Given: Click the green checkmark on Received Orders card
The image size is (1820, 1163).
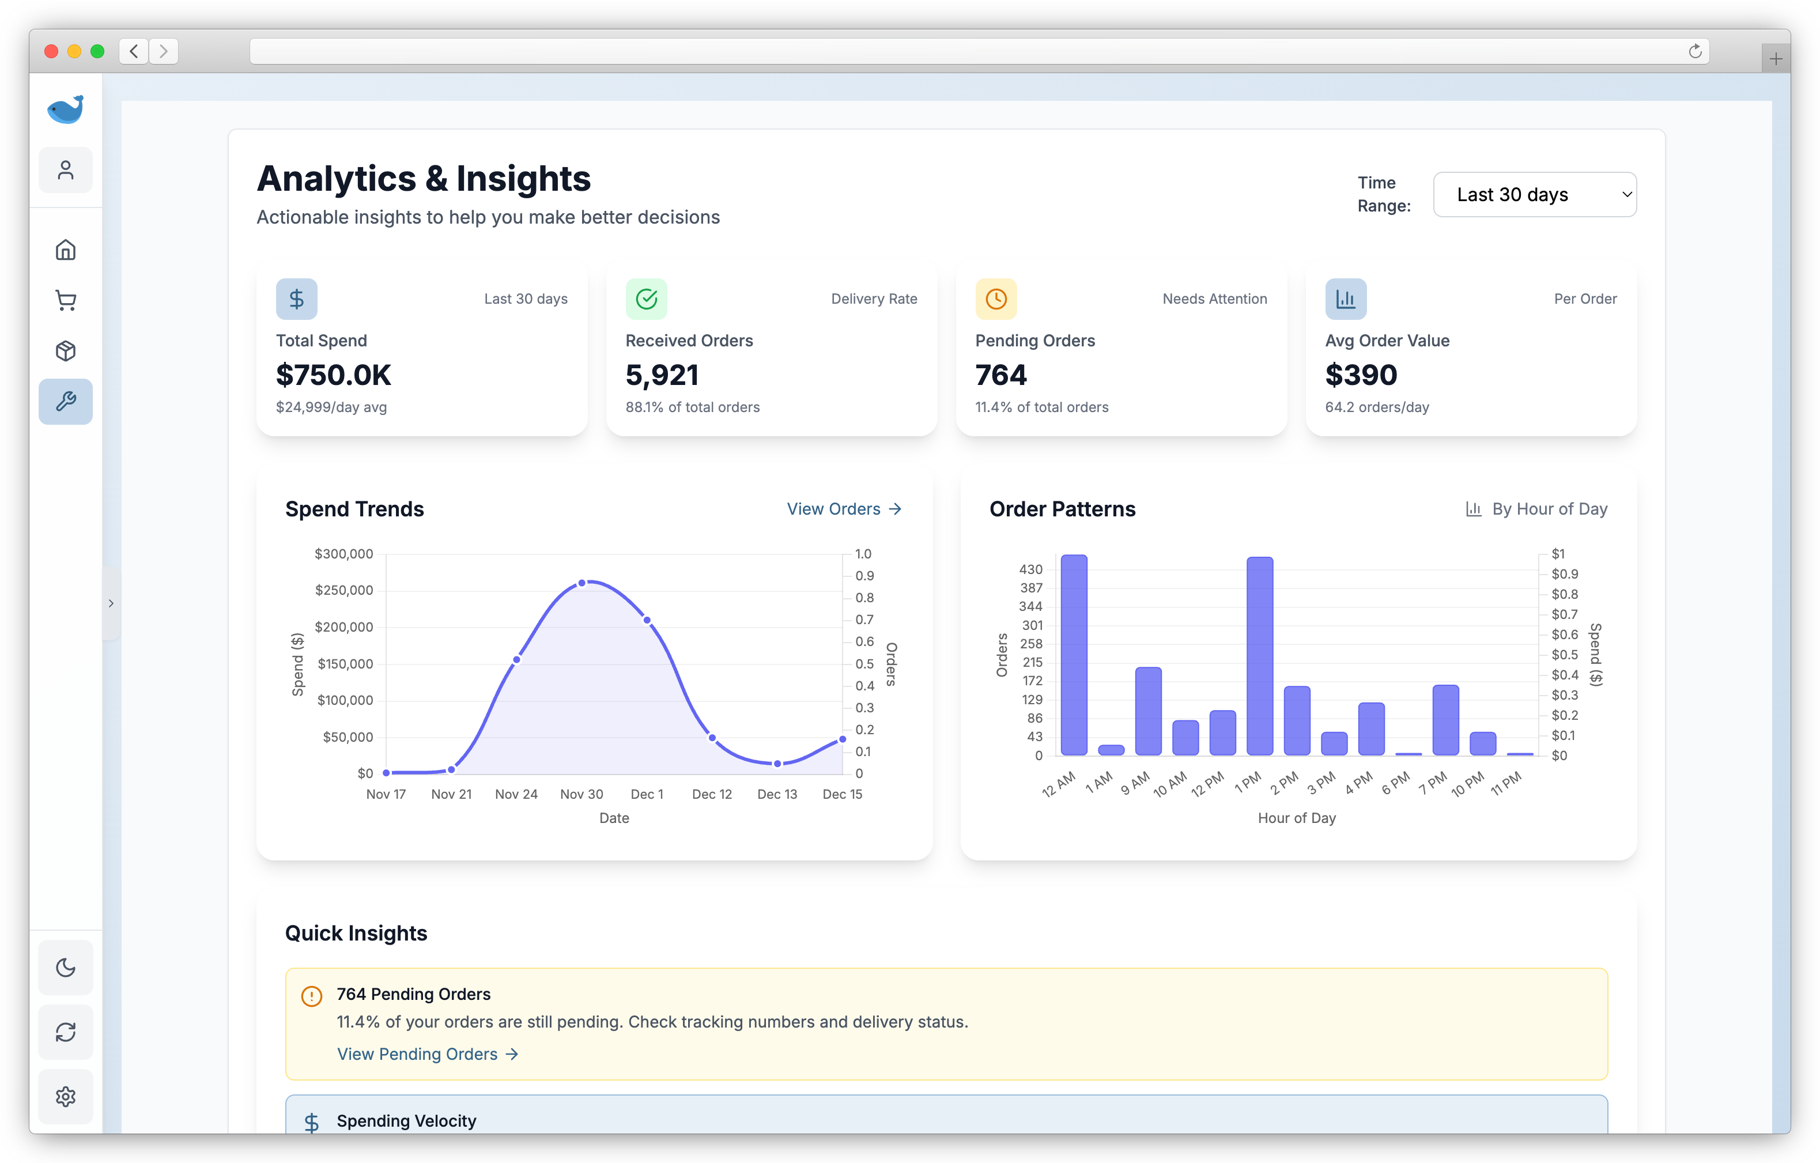Looking at the screenshot, I should coord(646,299).
